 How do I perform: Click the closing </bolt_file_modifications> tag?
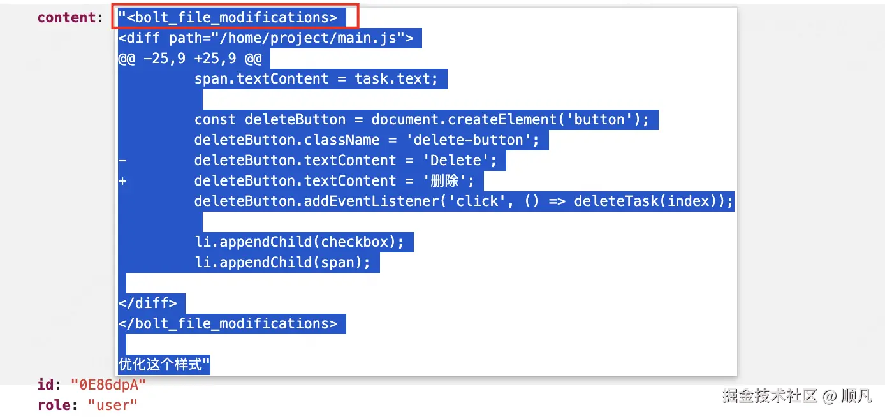click(228, 323)
